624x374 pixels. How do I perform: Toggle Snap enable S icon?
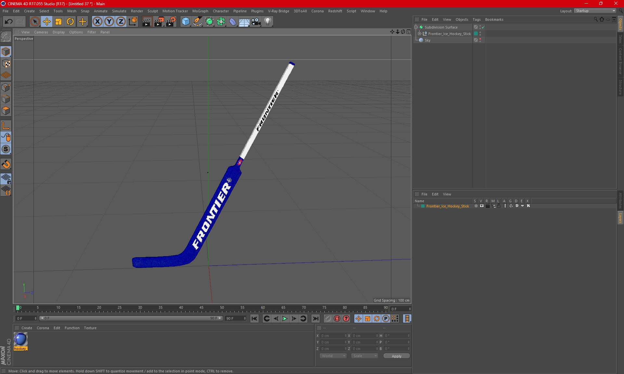(6, 149)
